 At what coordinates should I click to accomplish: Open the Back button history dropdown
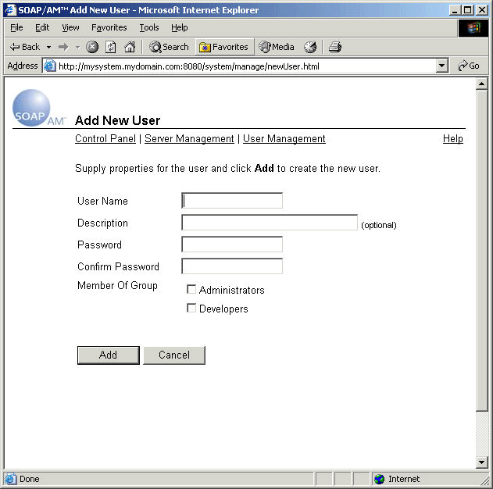[48, 47]
